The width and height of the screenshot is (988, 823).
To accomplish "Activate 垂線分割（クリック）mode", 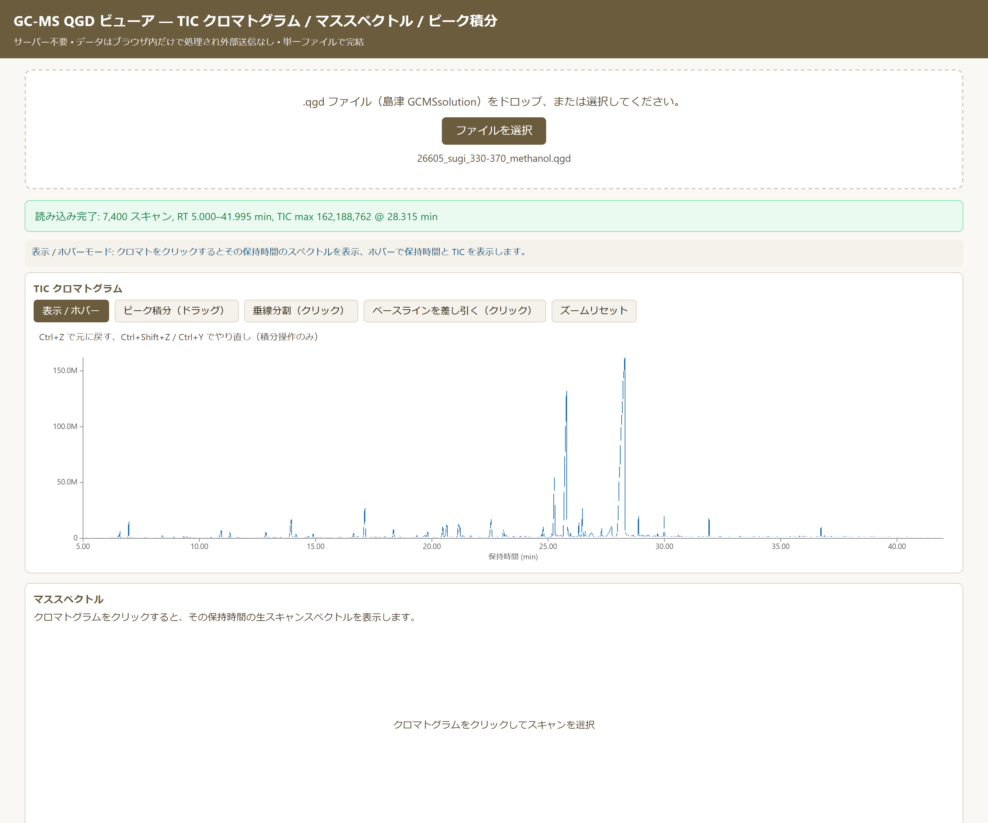I will tap(301, 311).
